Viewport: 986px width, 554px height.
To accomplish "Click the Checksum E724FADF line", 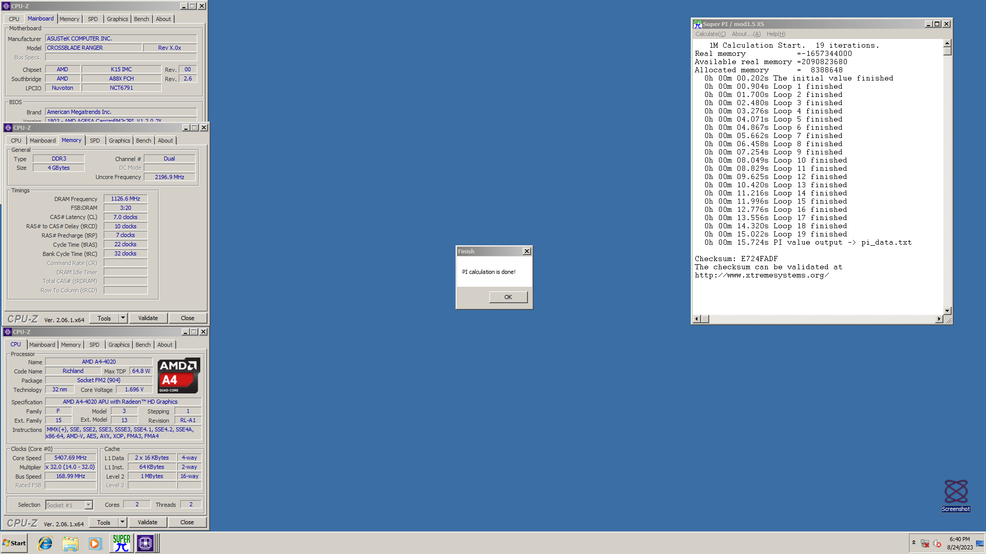I will (736, 259).
